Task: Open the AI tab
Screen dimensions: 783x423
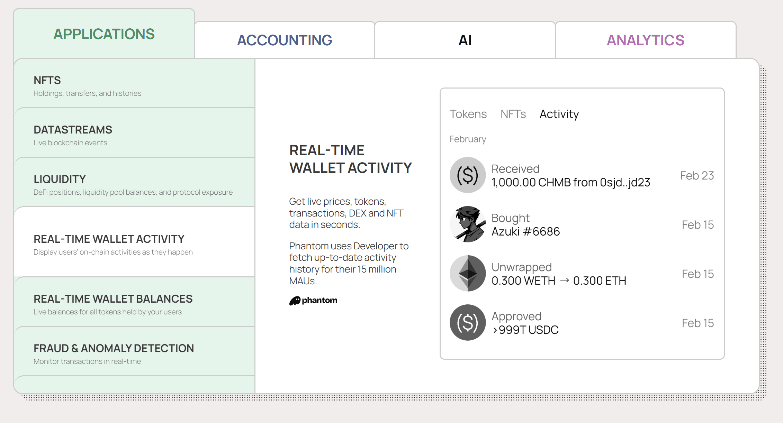Action: [x=465, y=40]
